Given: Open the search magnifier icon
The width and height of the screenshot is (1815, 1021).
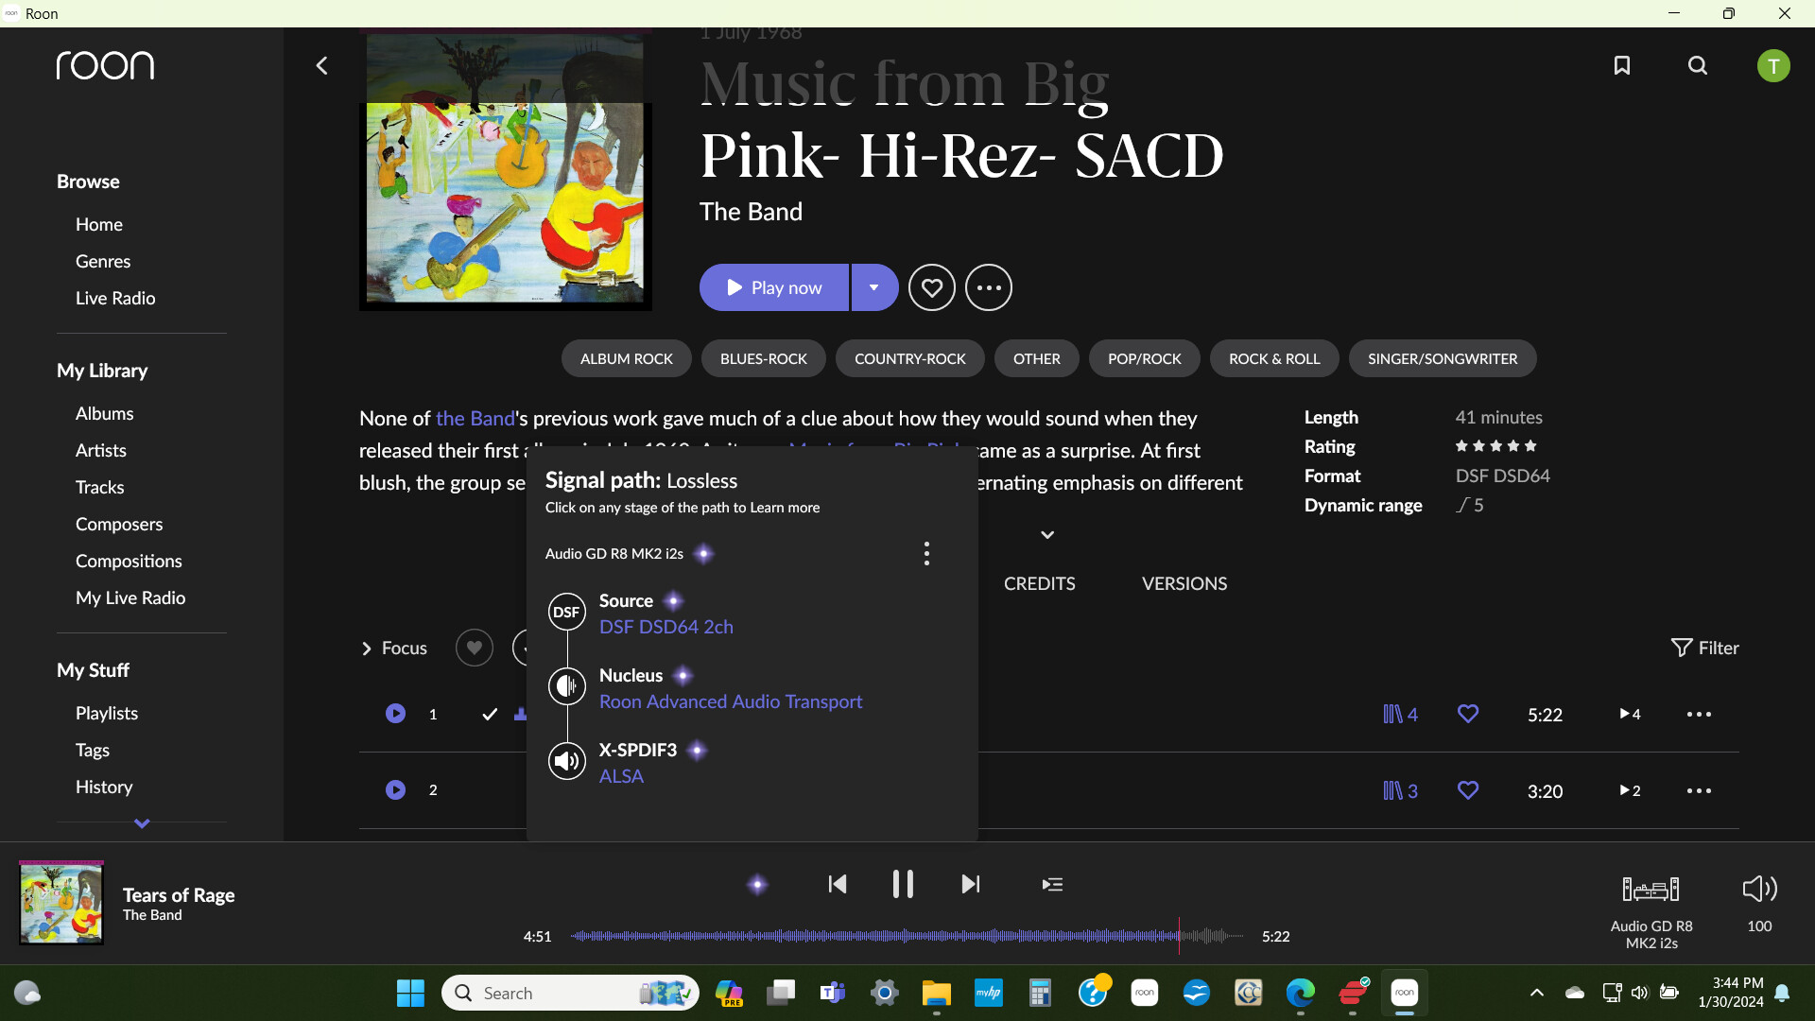Looking at the screenshot, I should (x=1698, y=65).
